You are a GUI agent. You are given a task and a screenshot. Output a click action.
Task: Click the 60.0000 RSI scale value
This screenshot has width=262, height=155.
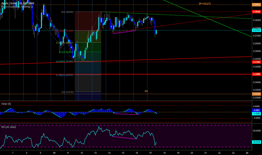(257, 130)
